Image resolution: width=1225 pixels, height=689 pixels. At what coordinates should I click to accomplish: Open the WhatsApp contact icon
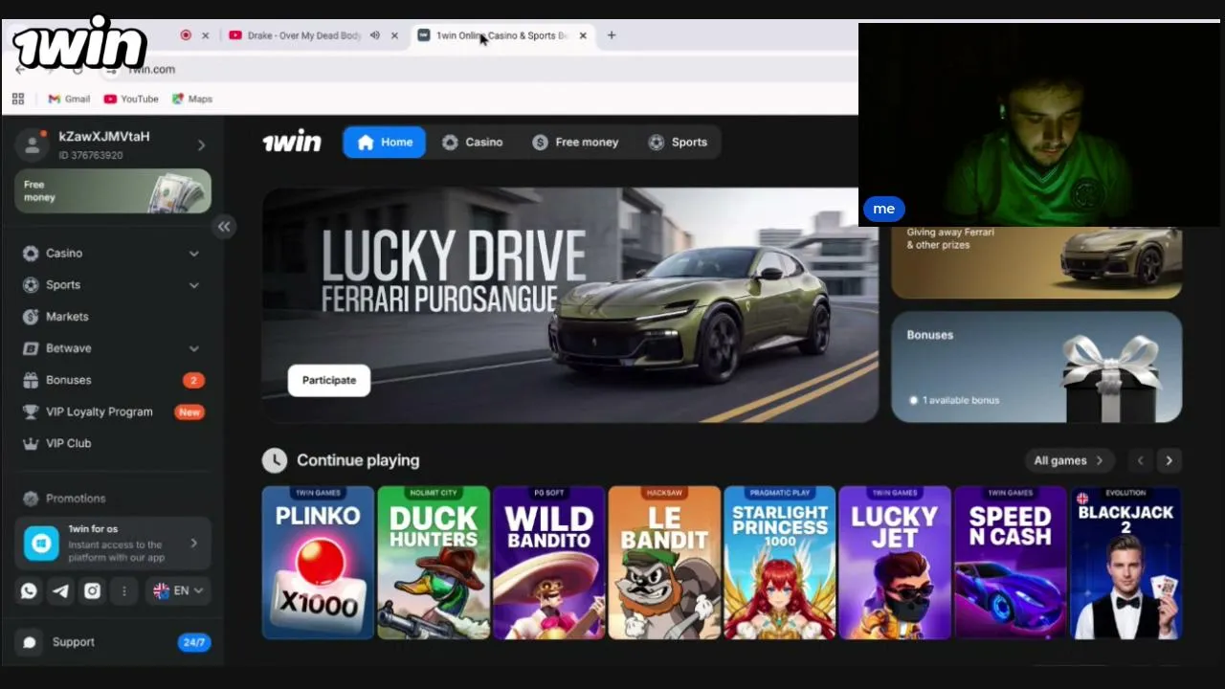[x=29, y=591]
